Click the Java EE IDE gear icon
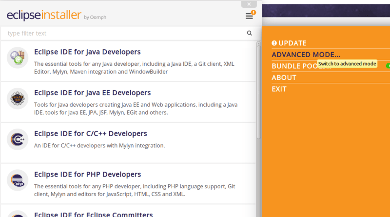 click(18, 99)
